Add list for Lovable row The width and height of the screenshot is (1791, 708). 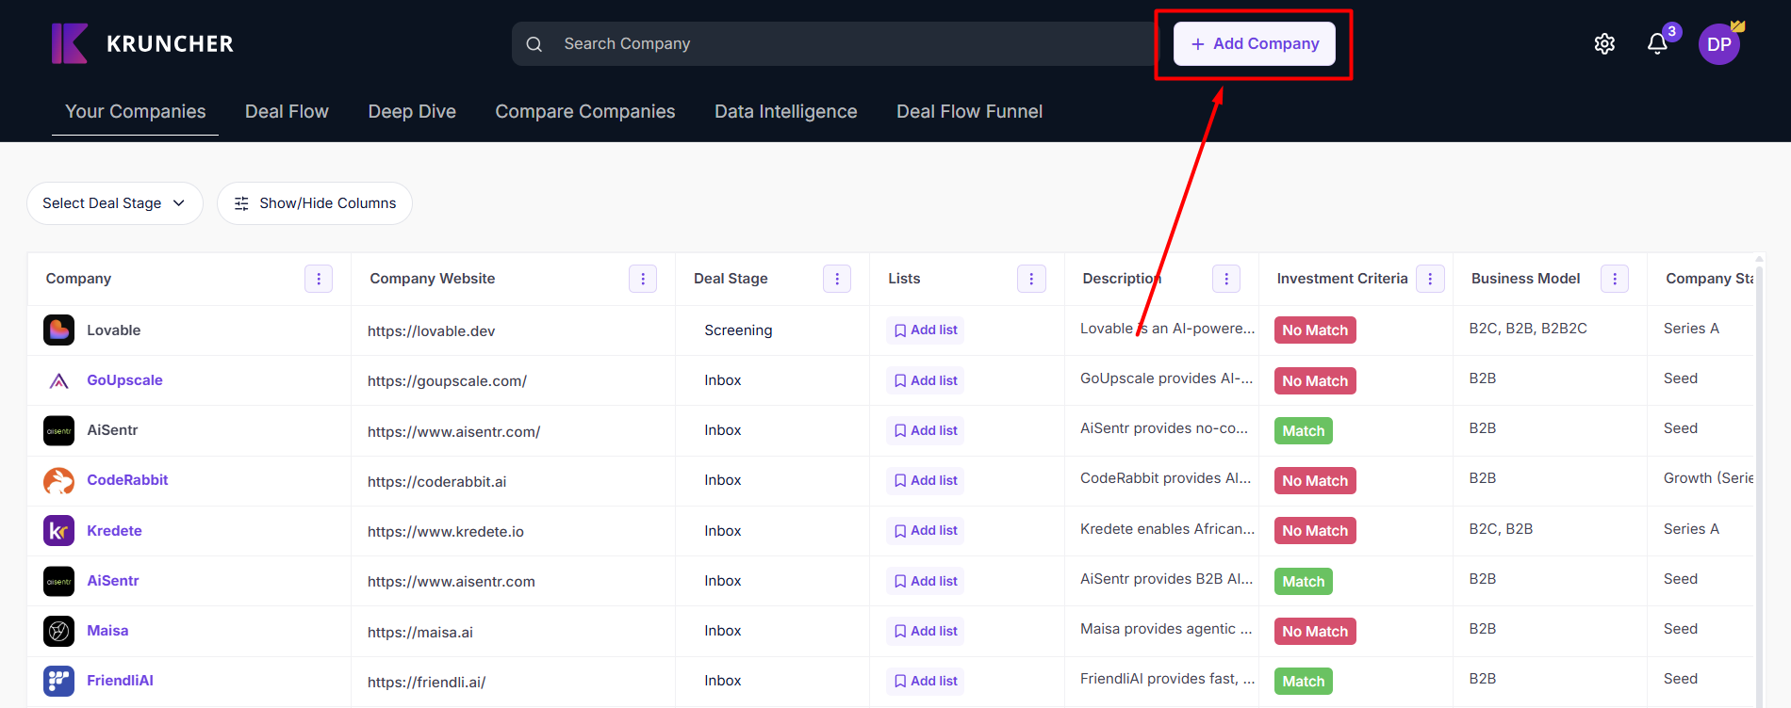925,330
